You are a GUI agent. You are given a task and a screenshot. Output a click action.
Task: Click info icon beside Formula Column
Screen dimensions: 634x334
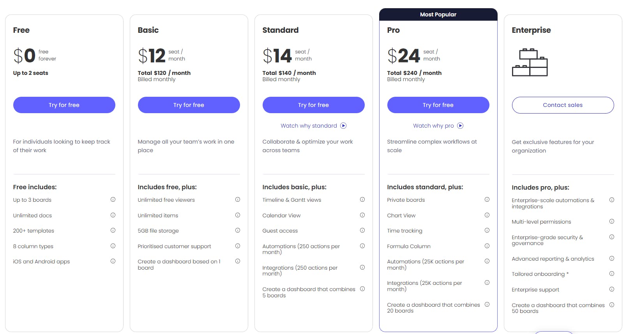[487, 246]
